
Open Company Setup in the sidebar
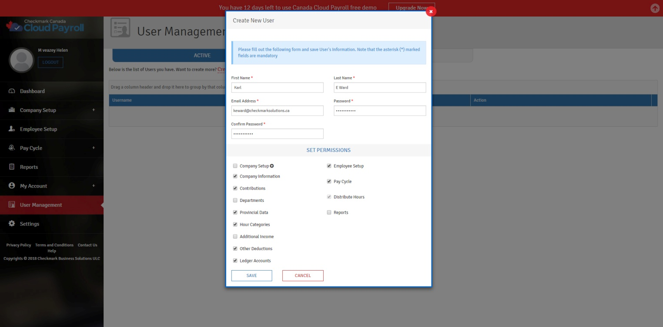(38, 110)
